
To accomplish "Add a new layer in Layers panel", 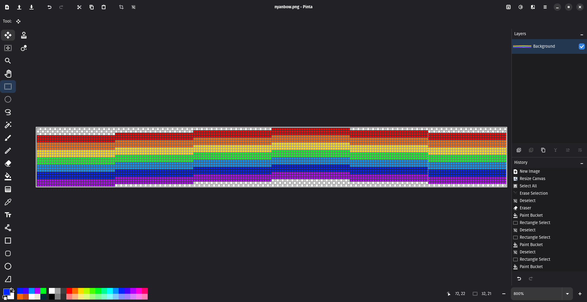I will [x=519, y=150].
